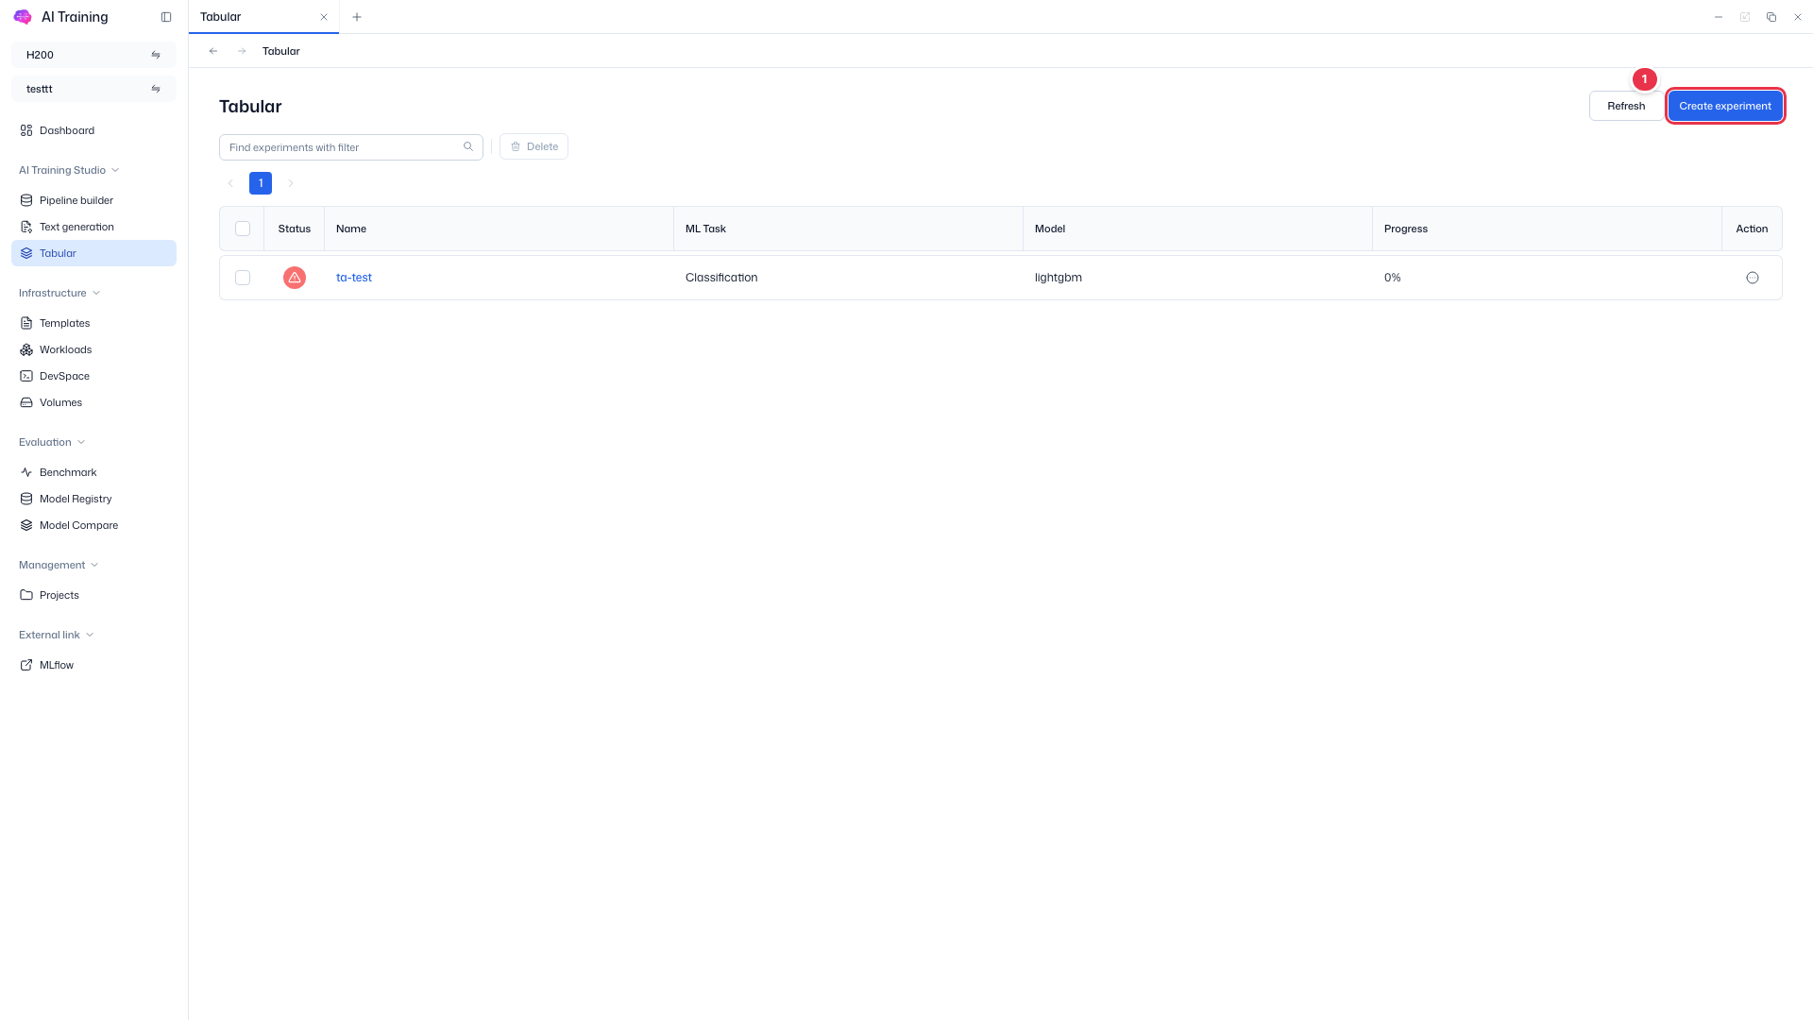1813x1020 pixels.
Task: Close the Tabular tab
Action: point(324,17)
